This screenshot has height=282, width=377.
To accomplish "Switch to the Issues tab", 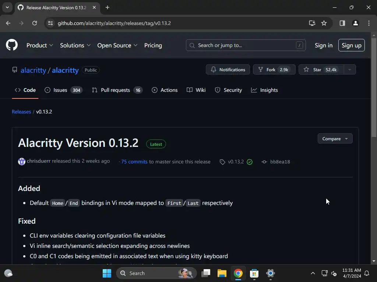I will [x=63, y=90].
